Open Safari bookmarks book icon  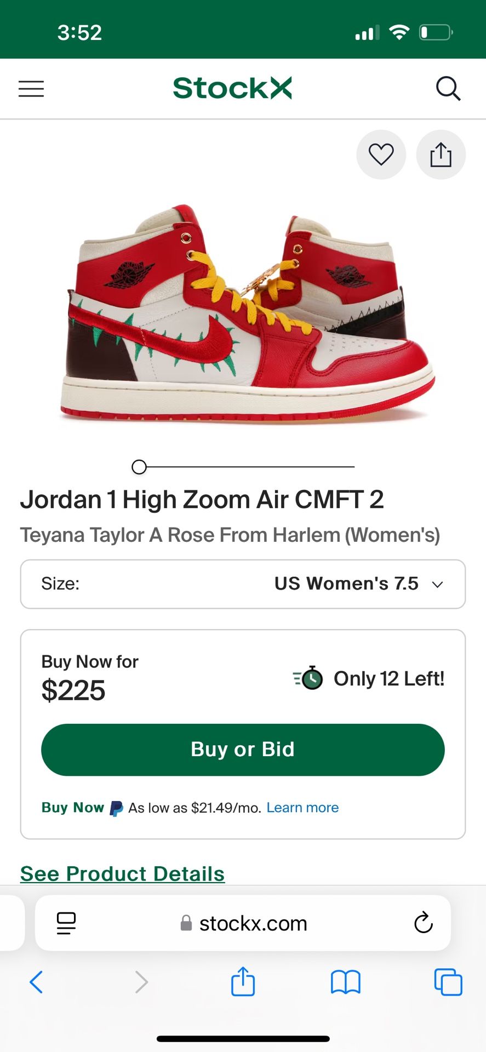345,982
